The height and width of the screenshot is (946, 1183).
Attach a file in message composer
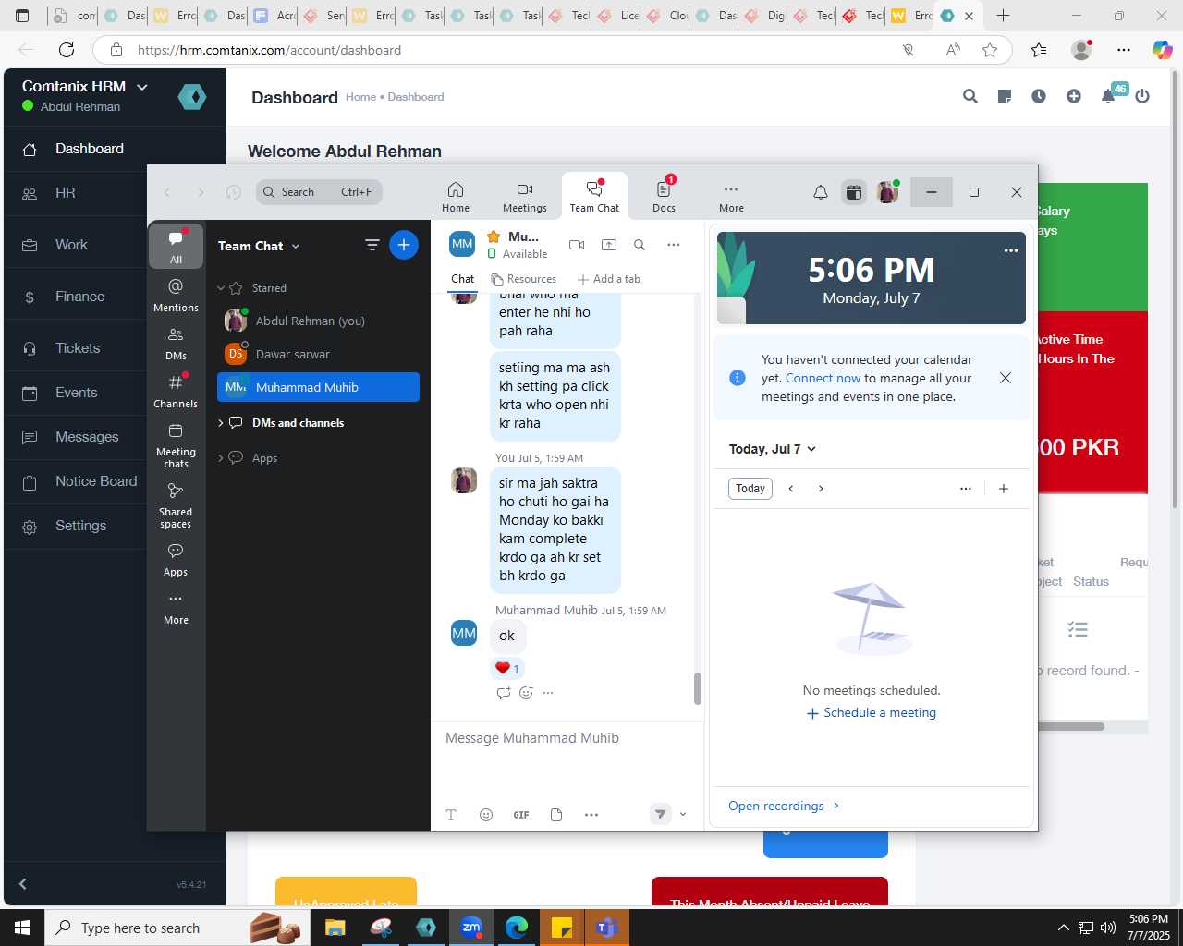click(556, 815)
